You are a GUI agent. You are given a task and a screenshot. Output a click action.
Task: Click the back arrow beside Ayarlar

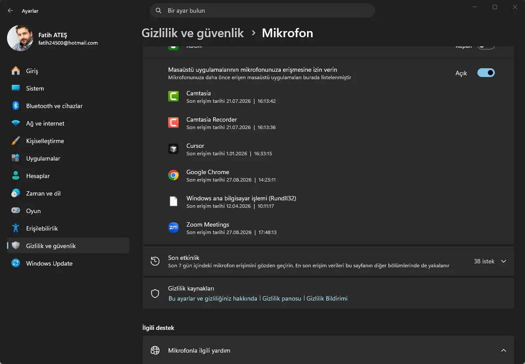(10, 10)
